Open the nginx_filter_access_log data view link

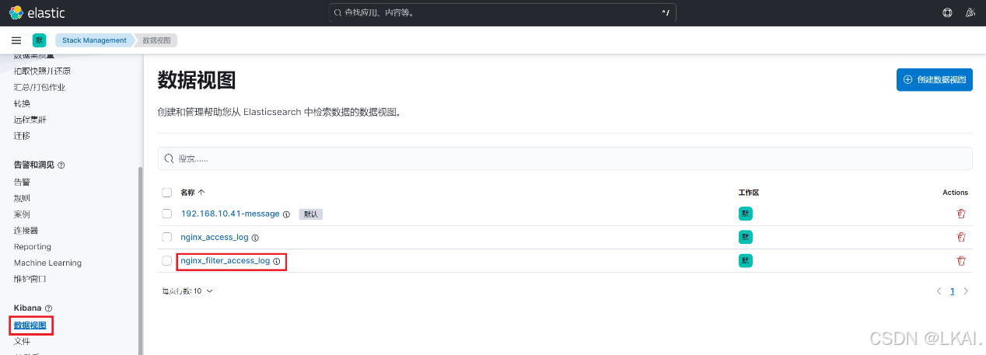coord(226,261)
